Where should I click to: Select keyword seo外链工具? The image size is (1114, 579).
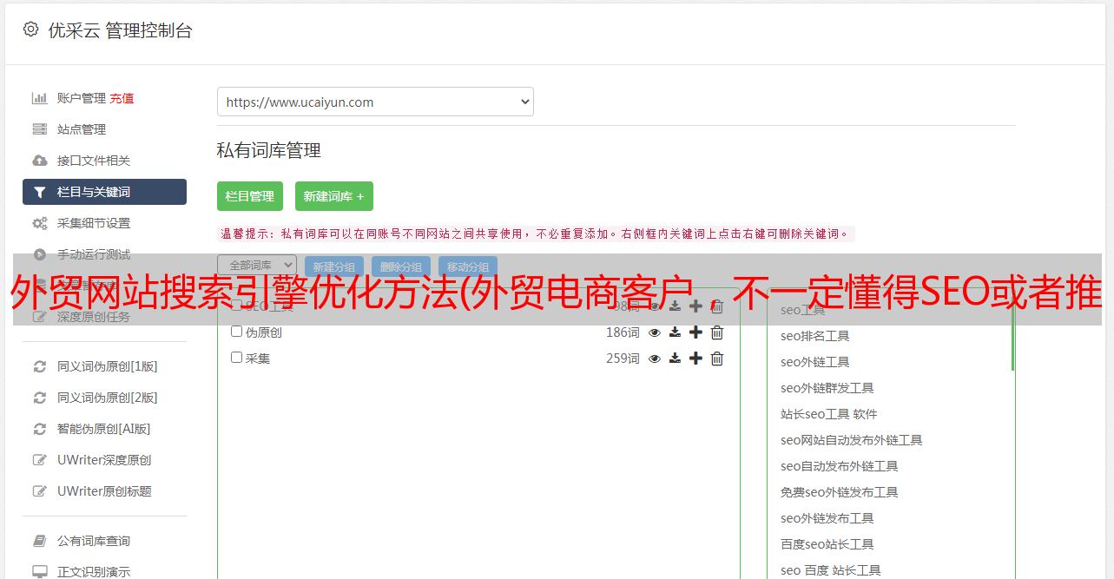[x=815, y=362]
